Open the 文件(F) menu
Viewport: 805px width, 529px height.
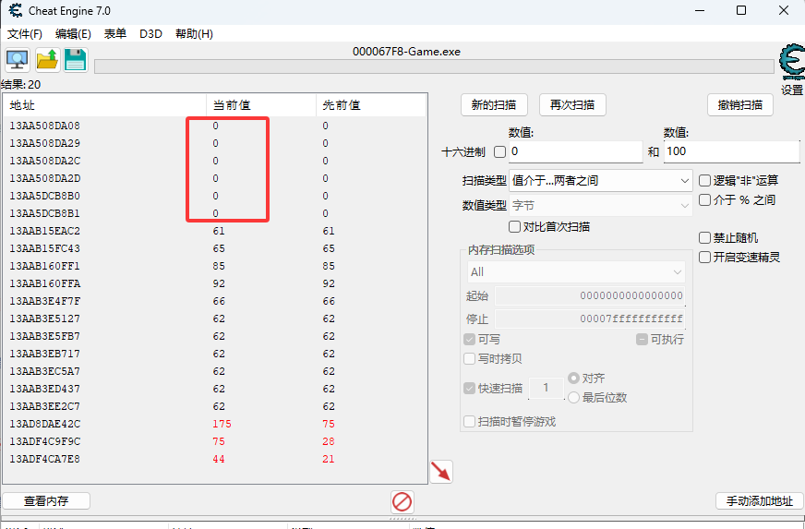pos(25,34)
